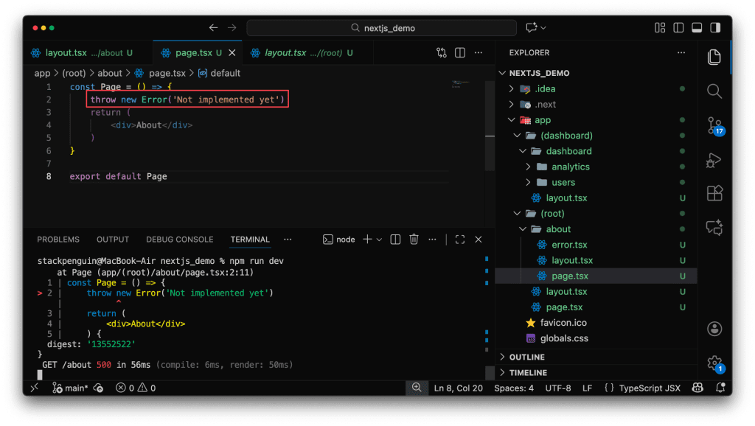Screen dimensions: 755x426
Task: Switch to the PROBLEMS panel tab
Action: [x=58, y=240]
